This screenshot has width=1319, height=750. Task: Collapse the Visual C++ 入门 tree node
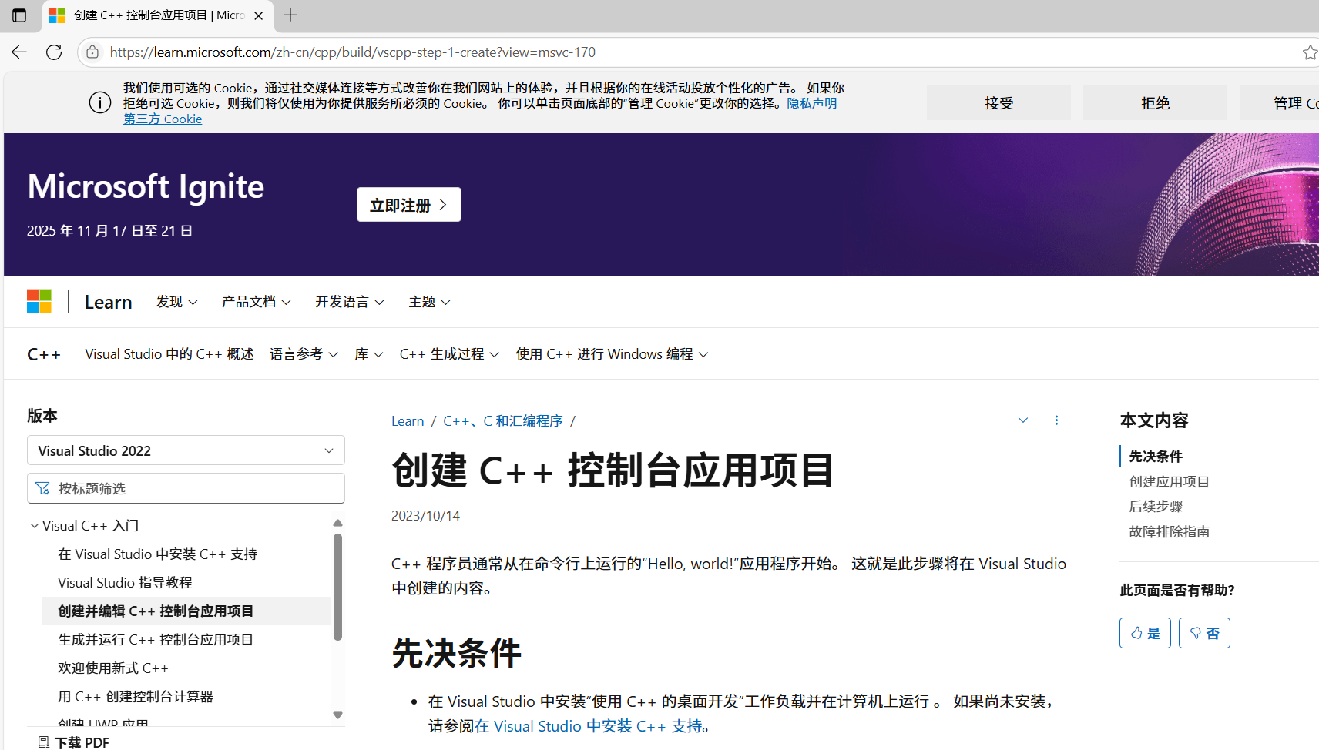tap(34, 526)
